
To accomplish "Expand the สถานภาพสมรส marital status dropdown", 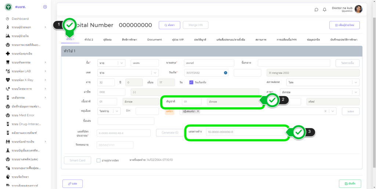I will click(x=355, y=83).
